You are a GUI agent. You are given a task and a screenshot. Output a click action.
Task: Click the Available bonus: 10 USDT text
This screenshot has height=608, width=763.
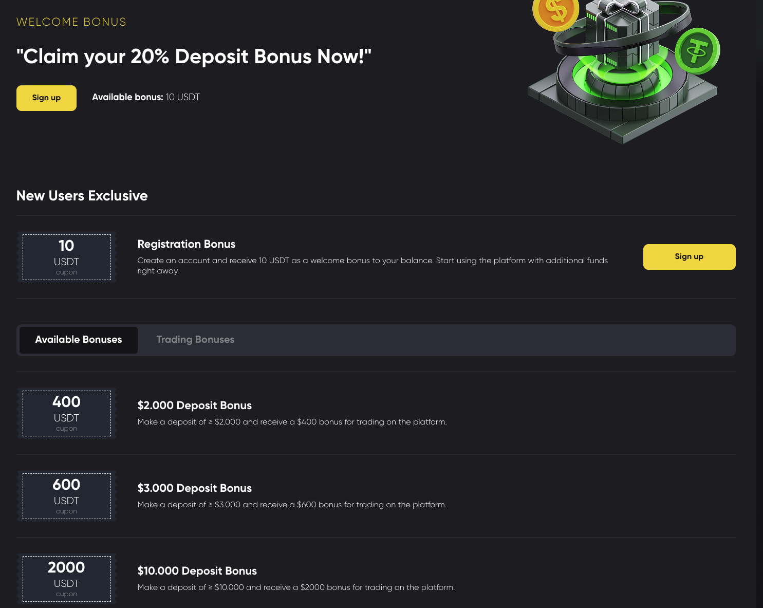[146, 97]
